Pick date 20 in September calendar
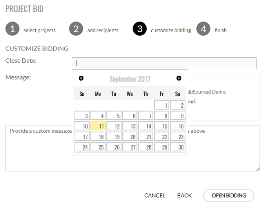The image size is (267, 209). point(130,137)
